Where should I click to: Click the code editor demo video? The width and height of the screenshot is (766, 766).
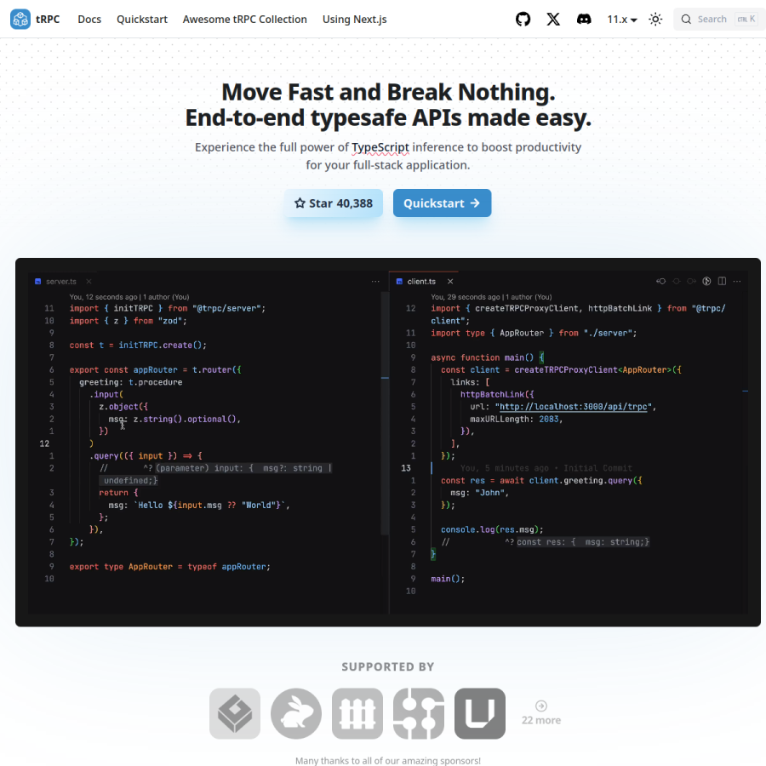click(x=388, y=442)
